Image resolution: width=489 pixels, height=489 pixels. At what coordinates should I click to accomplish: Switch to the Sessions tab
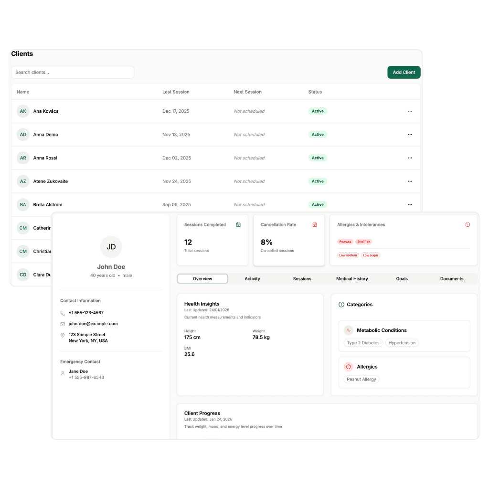302,278
